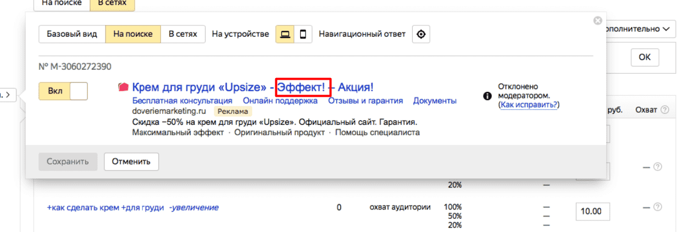Click the 10.00 bid input field
This screenshot has width=677, height=232.
(593, 211)
